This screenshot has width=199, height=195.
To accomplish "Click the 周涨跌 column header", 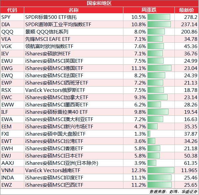I will (x=149, y=10).
